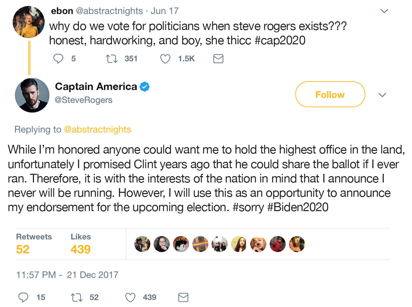This screenshot has width=412, height=307.
Task: Open ebon's profile picture
Action: pyautogui.click(x=29, y=22)
